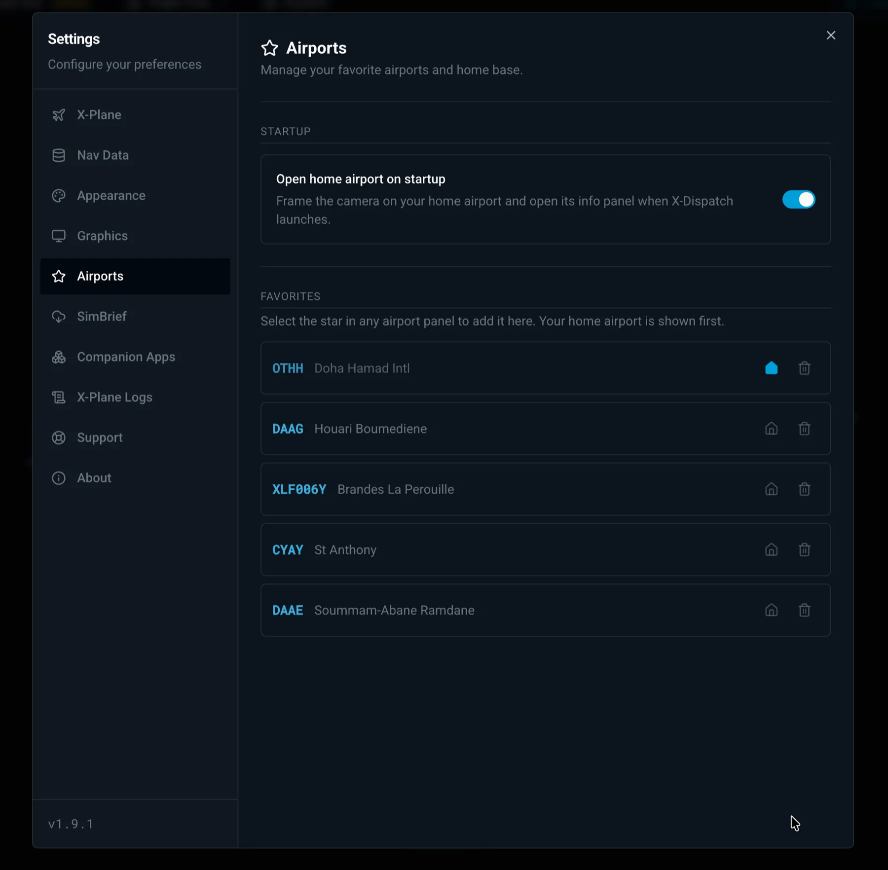Set CYAY St Anthony as home airport
This screenshot has height=870, width=888.
pyautogui.click(x=771, y=550)
